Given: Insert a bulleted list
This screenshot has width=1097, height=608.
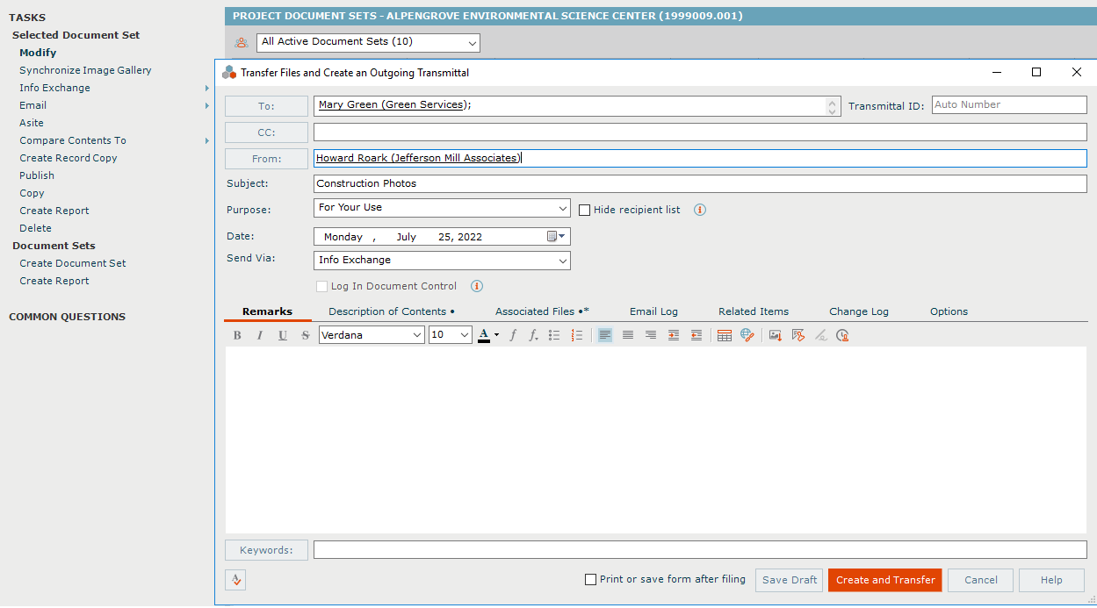Looking at the screenshot, I should tap(554, 335).
